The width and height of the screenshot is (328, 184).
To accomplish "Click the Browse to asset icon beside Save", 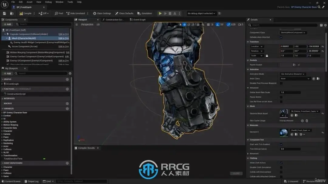I will [12, 13].
